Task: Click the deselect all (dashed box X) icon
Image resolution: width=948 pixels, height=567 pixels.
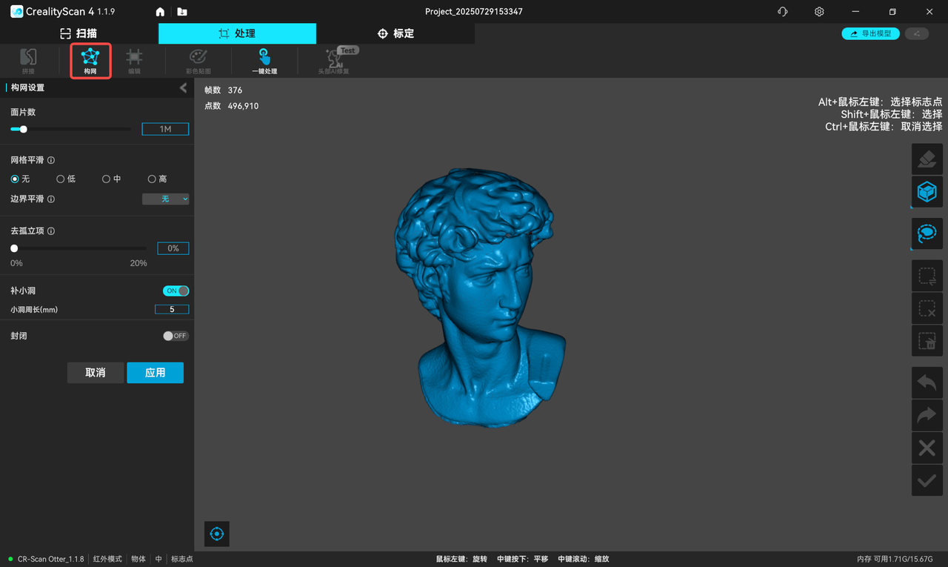Action: pos(927,308)
